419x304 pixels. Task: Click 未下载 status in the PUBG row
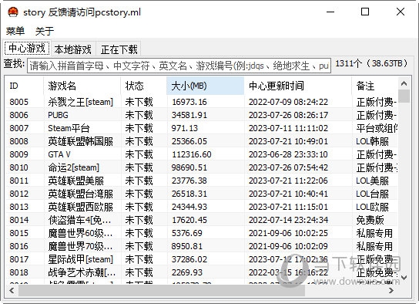point(139,115)
